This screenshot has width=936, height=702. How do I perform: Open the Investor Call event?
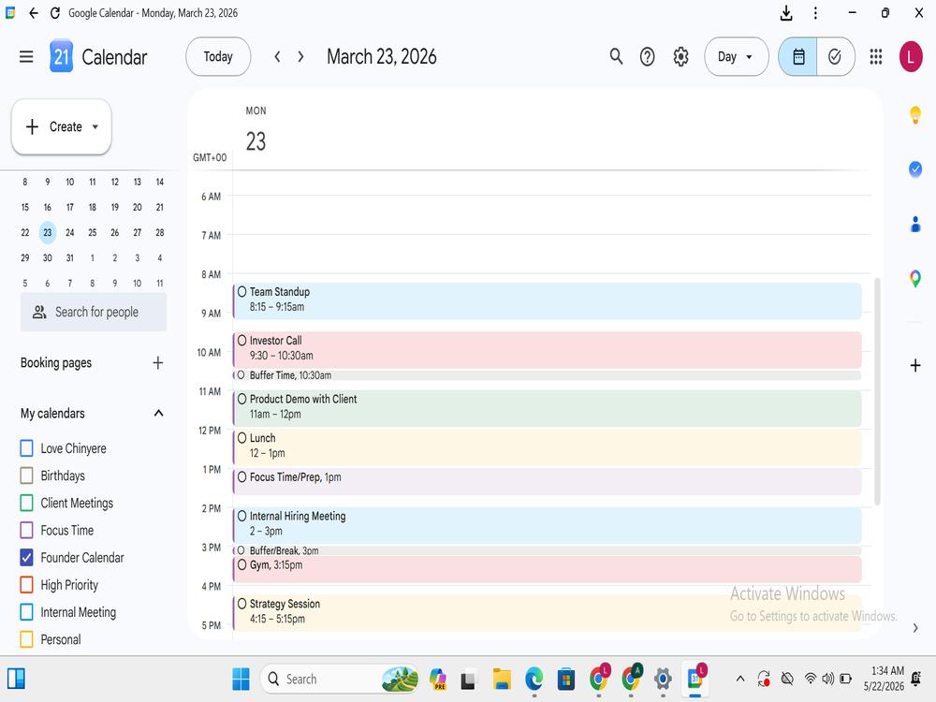tap(547, 349)
